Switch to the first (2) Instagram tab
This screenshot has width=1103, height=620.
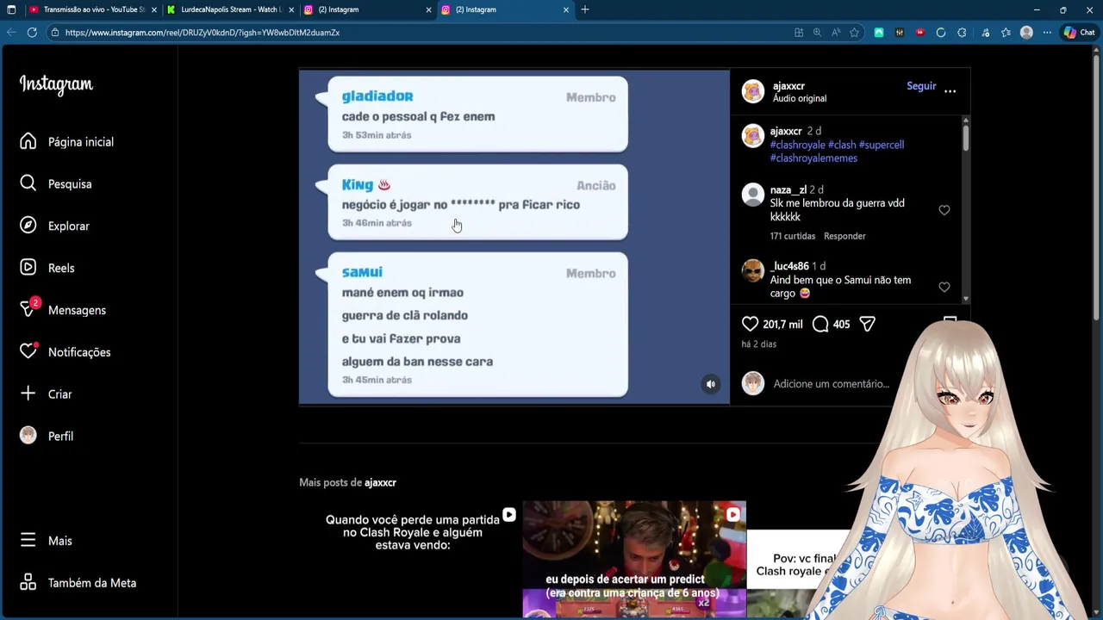click(x=365, y=9)
